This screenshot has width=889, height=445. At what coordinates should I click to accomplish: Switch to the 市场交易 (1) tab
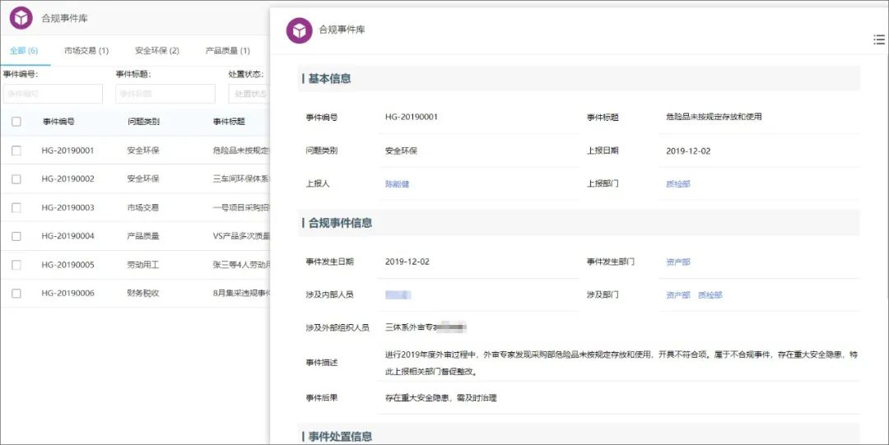pos(86,50)
